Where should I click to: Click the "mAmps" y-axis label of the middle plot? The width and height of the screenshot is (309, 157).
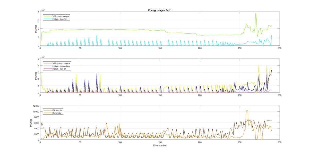click(36, 76)
